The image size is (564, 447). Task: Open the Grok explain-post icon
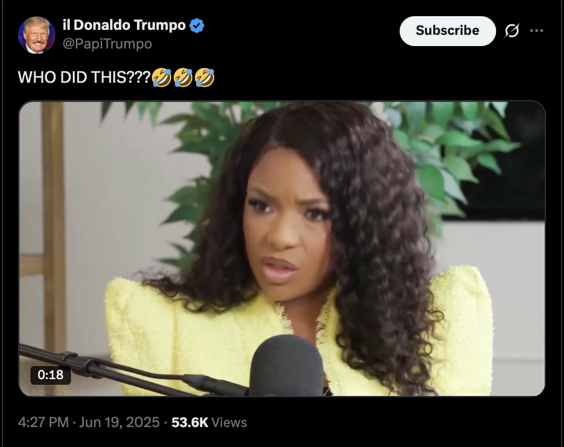pos(512,31)
